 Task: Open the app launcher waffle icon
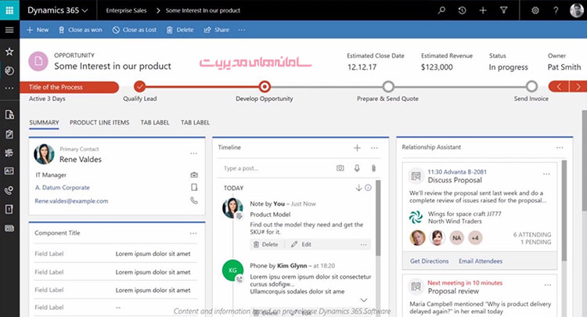[x=9, y=10]
